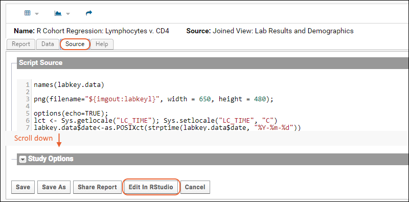
Task: Open the charts and reports menu icon
Action: click(58, 13)
